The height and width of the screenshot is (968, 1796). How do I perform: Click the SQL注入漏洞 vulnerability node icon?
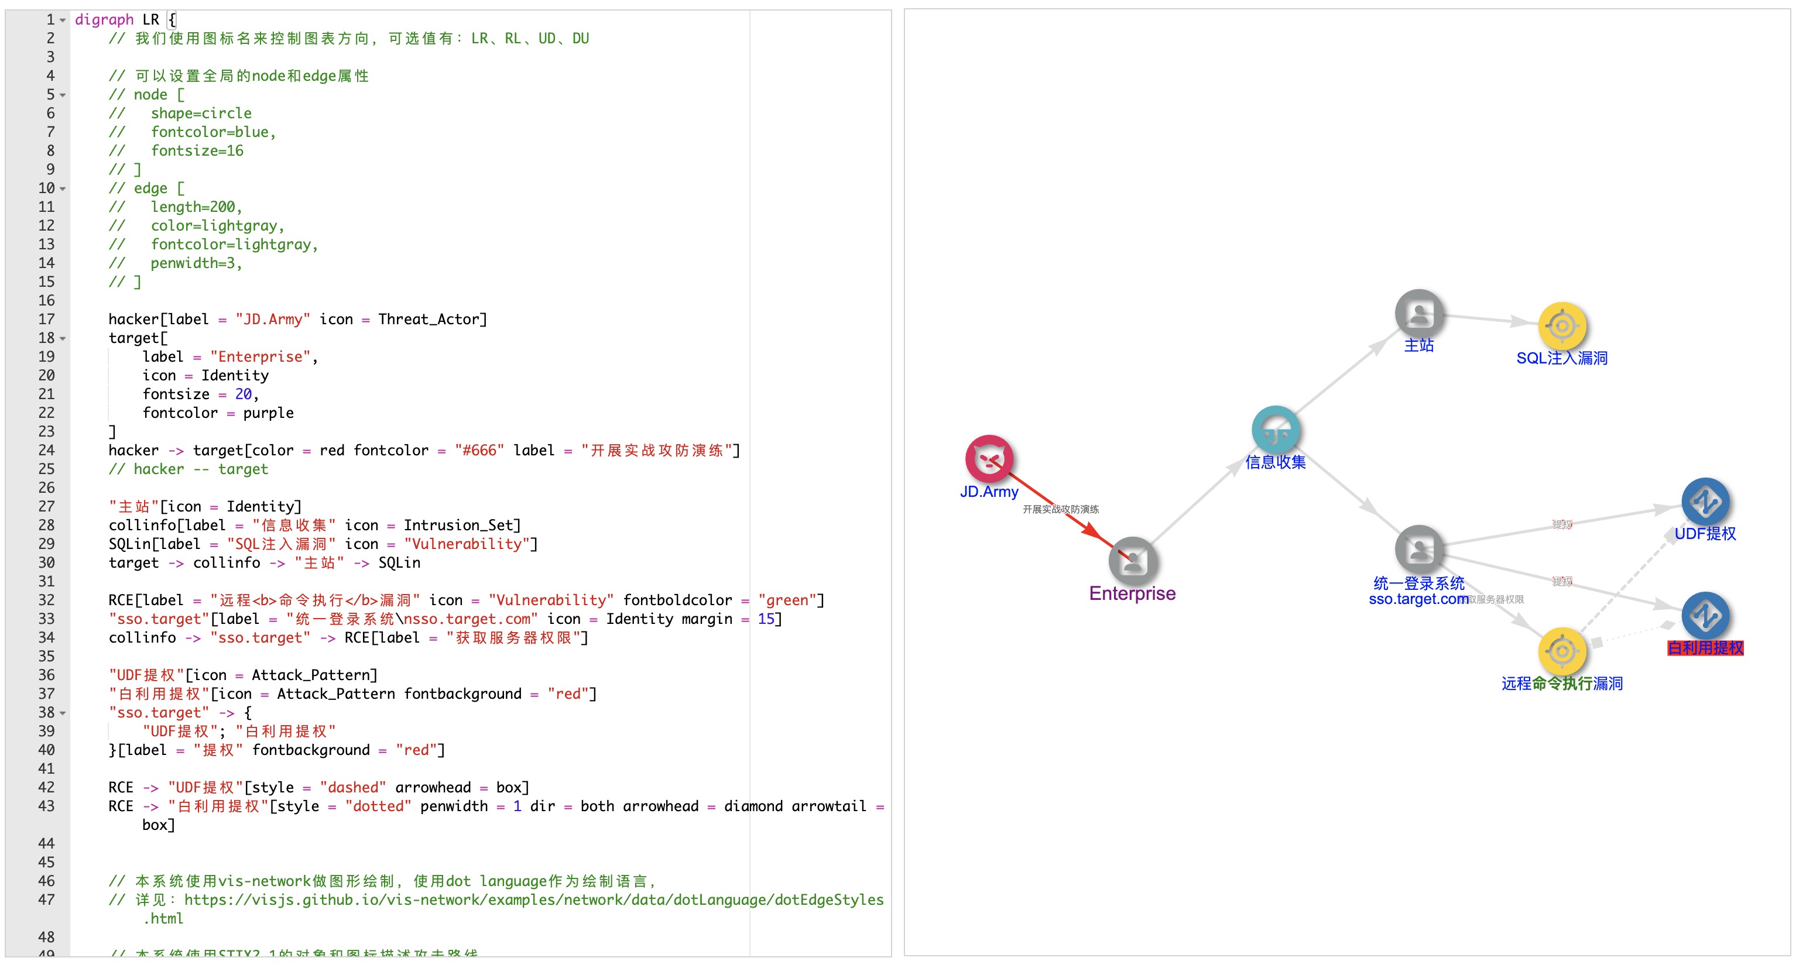[1562, 325]
